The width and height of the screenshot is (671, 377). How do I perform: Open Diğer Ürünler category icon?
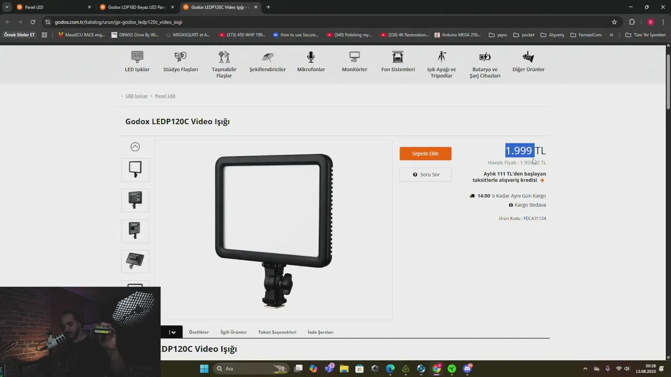pyautogui.click(x=528, y=57)
